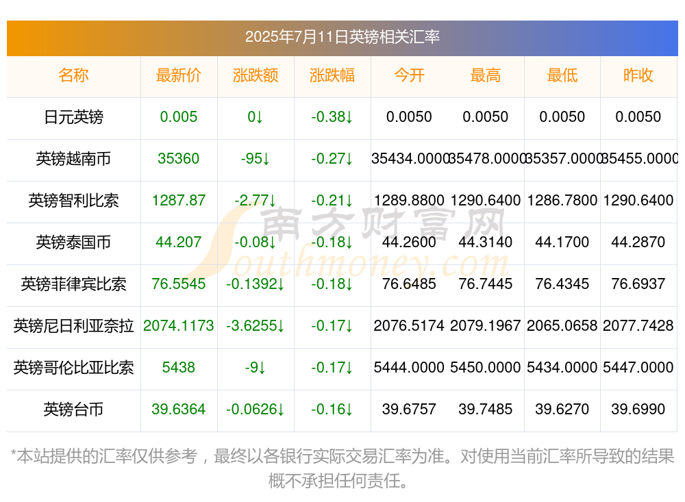
Task: Click the 最高 column header
Action: (486, 75)
